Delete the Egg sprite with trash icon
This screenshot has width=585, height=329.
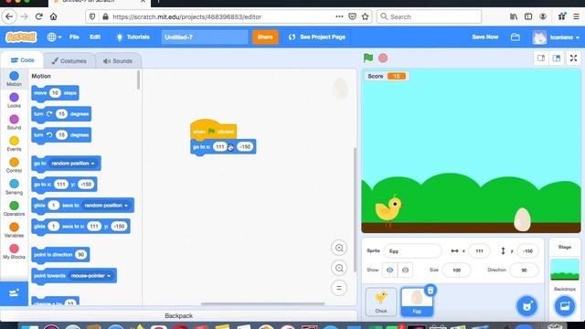tap(431, 291)
